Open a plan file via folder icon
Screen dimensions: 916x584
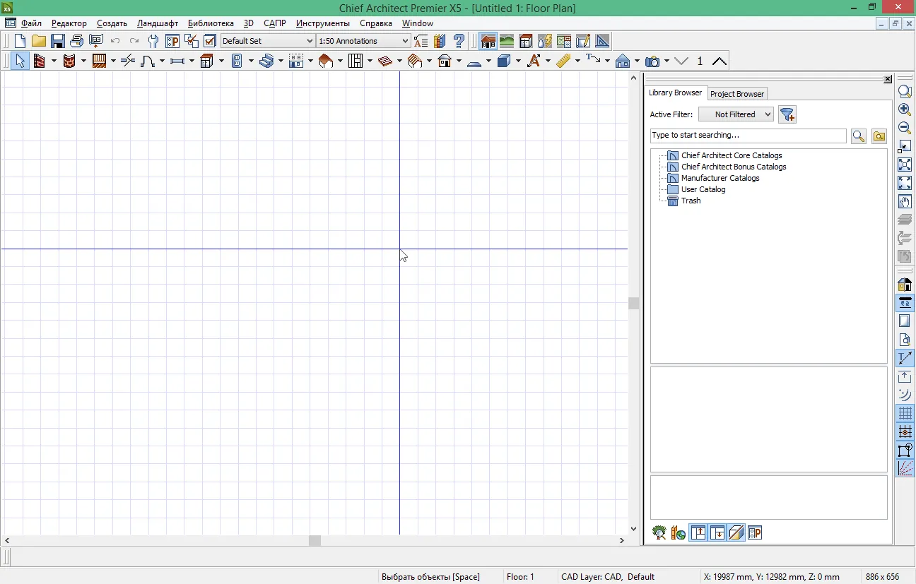[x=38, y=41]
